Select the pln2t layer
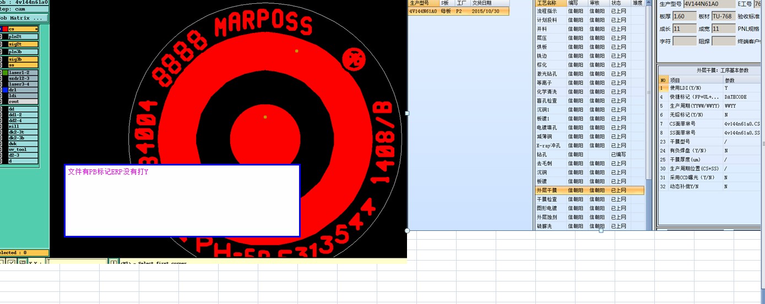This screenshot has height=304, width=765. click(x=23, y=36)
